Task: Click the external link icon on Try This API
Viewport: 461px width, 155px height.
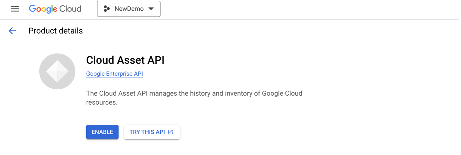Action: click(171, 132)
